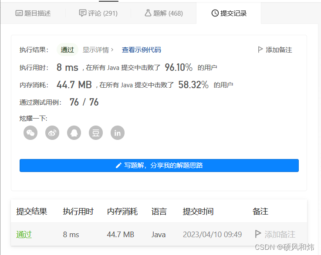The height and width of the screenshot is (255, 321).
Task: Click the 44.7 MB memory cell in the table
Action: [120, 235]
